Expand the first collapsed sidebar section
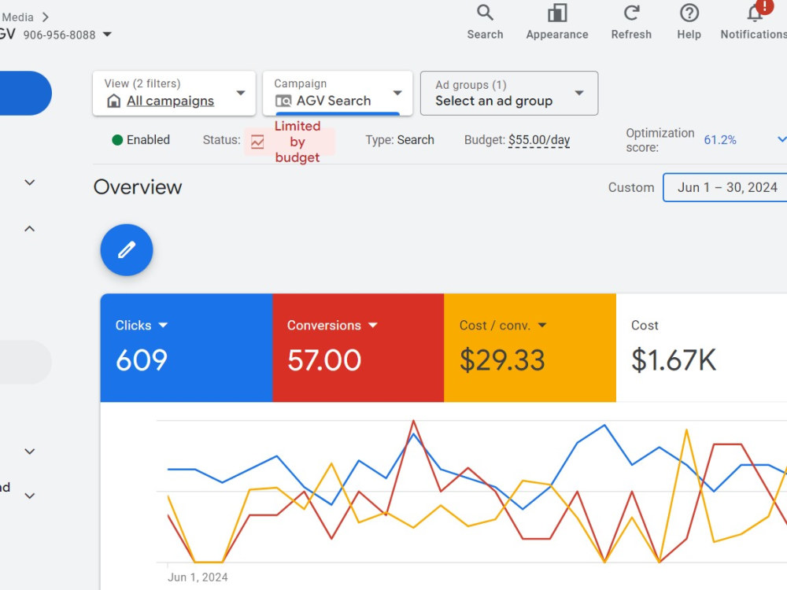The height and width of the screenshot is (590, 787). click(30, 183)
